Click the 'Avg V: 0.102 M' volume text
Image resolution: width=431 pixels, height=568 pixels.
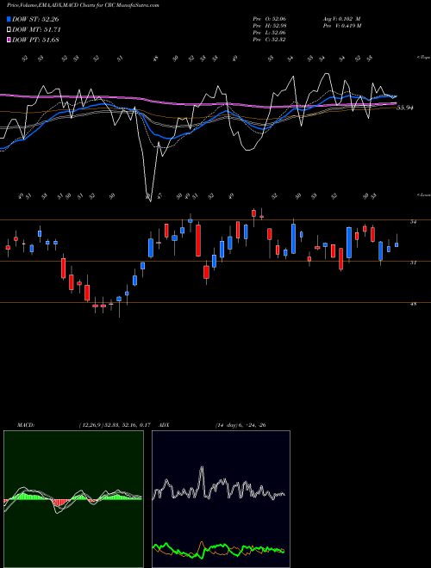click(341, 19)
